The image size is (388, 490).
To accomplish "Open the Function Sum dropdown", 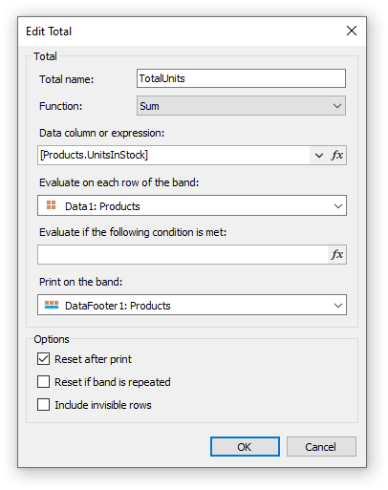I will [x=241, y=106].
